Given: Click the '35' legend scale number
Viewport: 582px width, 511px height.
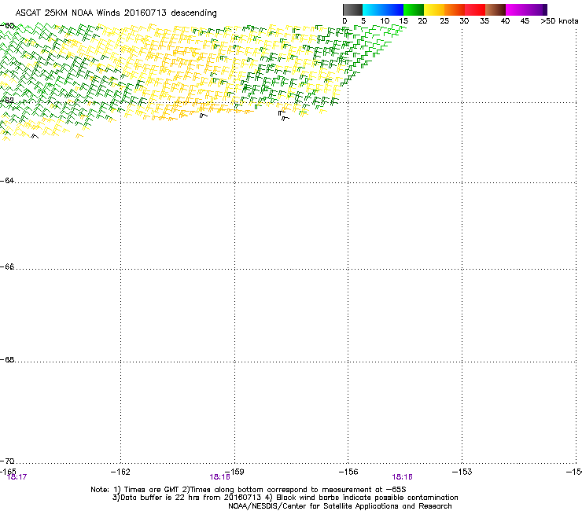Looking at the screenshot, I should coord(484,21).
